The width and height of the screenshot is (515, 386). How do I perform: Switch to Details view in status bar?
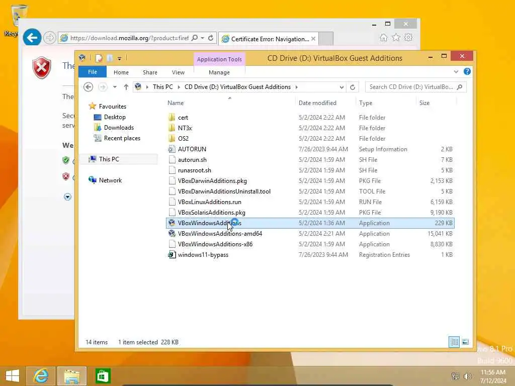[x=454, y=342]
